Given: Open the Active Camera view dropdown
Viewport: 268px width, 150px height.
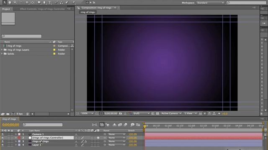Looking at the screenshot, I should pyautogui.click(x=171, y=113).
